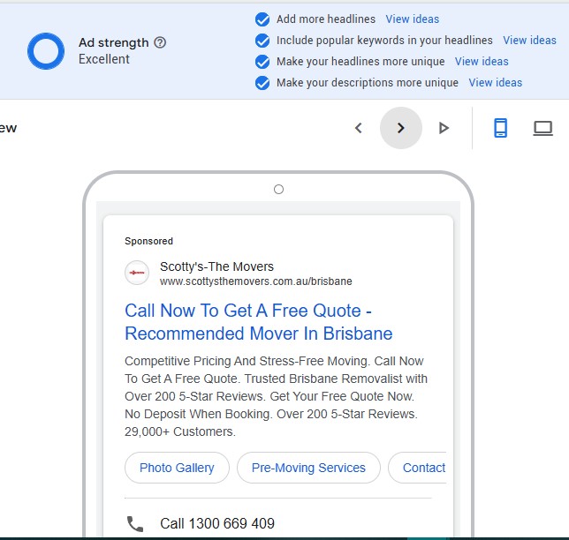The height and width of the screenshot is (540, 569).
Task: Go to previous ad preview
Action: point(359,128)
